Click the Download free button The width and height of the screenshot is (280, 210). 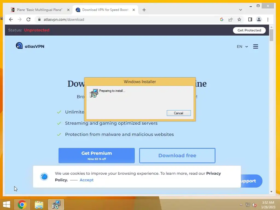click(x=177, y=156)
